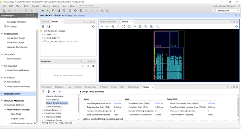This screenshot has width=241, height=129.
Task: Open the Default Layout dropdown
Action: 226,11
